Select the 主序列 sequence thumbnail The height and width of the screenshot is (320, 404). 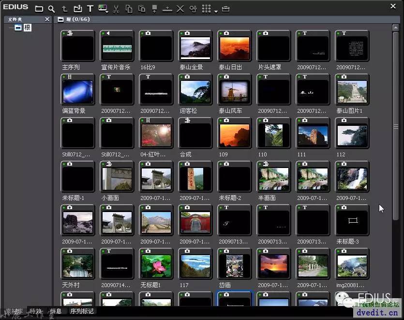tap(78, 48)
